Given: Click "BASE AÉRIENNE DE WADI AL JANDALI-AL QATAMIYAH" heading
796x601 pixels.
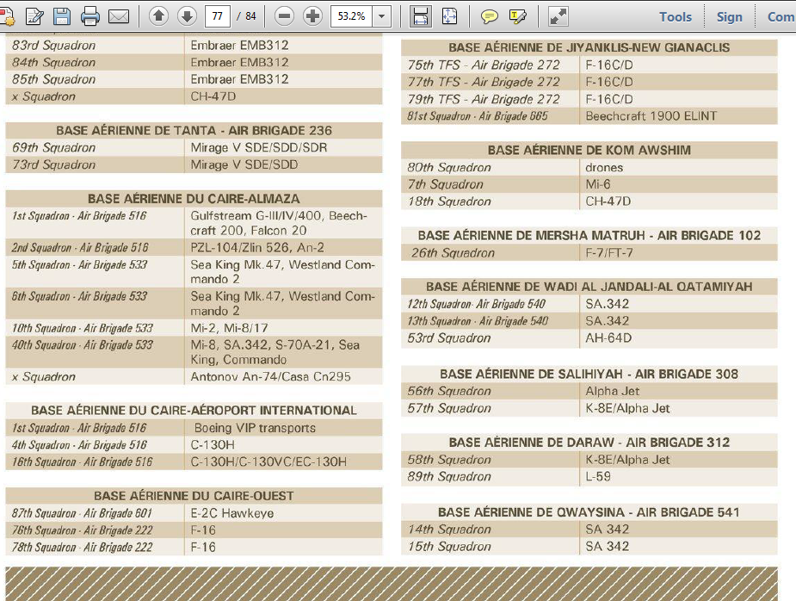Looking at the screenshot, I should pos(589,287).
